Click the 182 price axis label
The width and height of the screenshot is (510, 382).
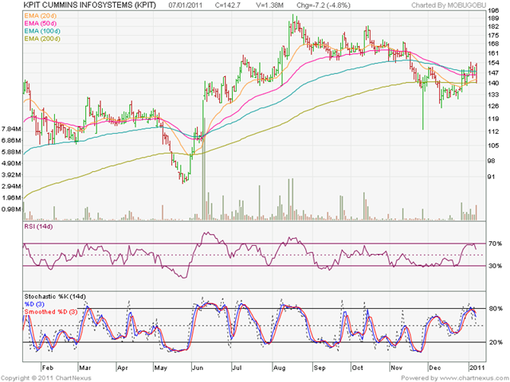click(493, 26)
